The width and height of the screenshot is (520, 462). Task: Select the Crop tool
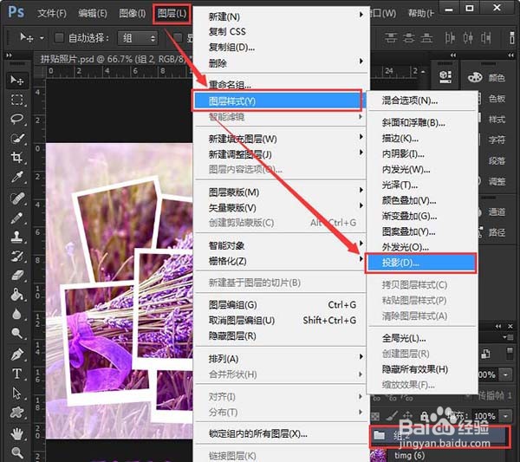(x=16, y=157)
